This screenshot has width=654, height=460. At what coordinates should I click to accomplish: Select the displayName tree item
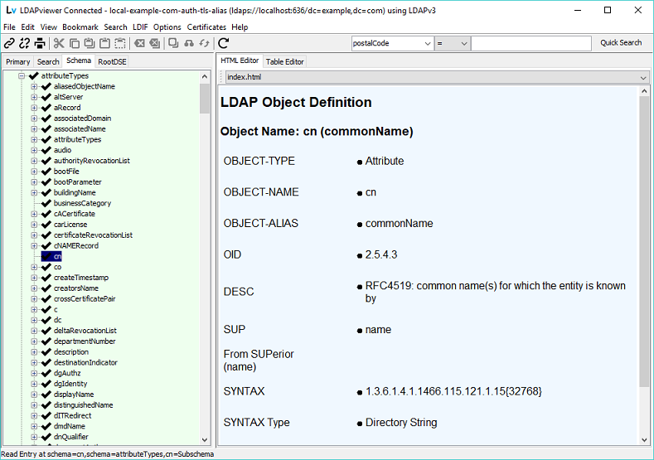74,394
